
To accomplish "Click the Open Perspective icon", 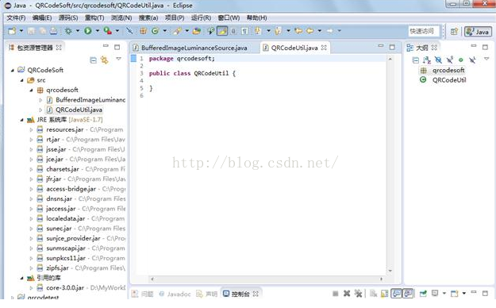I will [x=454, y=31].
